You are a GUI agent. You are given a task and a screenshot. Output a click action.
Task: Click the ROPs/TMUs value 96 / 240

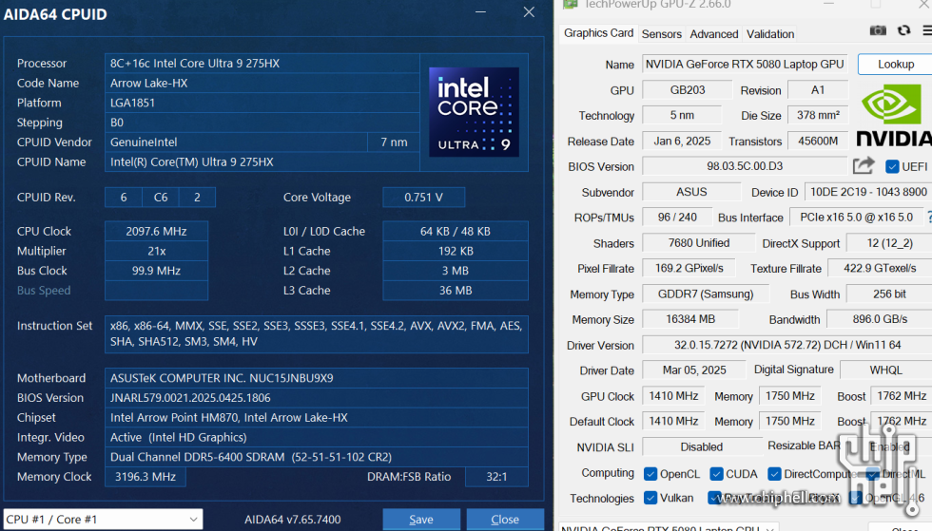(x=677, y=217)
